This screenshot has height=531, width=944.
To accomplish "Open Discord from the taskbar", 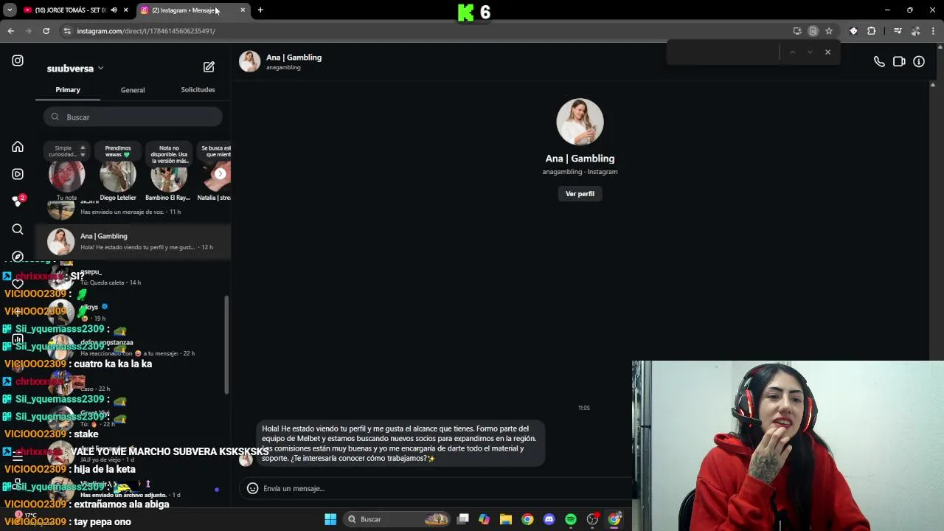I will (x=549, y=519).
